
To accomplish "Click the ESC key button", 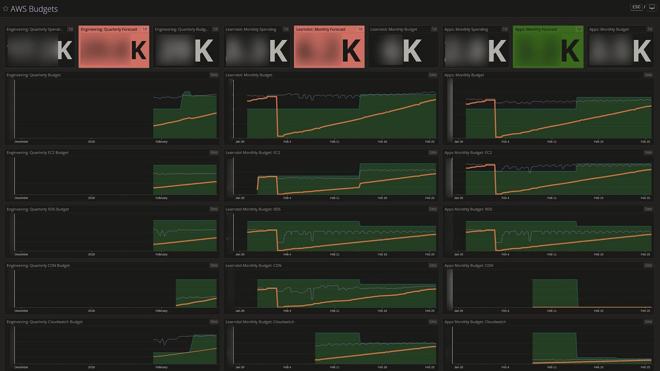I will (x=636, y=7).
